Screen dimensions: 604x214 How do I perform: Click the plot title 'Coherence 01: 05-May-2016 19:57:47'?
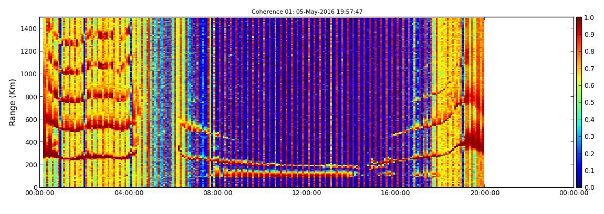(x=307, y=12)
